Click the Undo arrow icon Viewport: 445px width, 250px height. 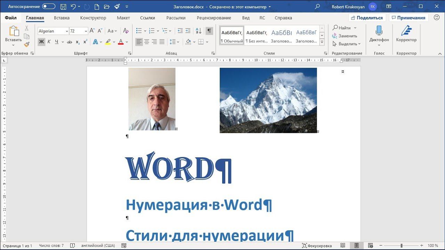[x=73, y=7]
